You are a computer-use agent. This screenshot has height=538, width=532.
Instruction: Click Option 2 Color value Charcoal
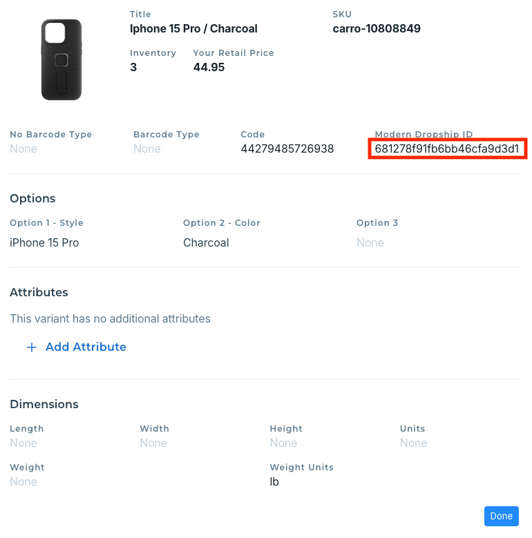[x=206, y=242]
